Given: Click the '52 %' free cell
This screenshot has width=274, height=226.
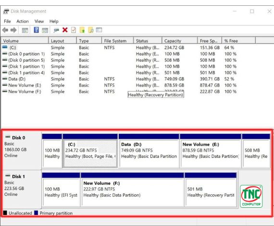Looking at the screenshot, I should 229,79.
